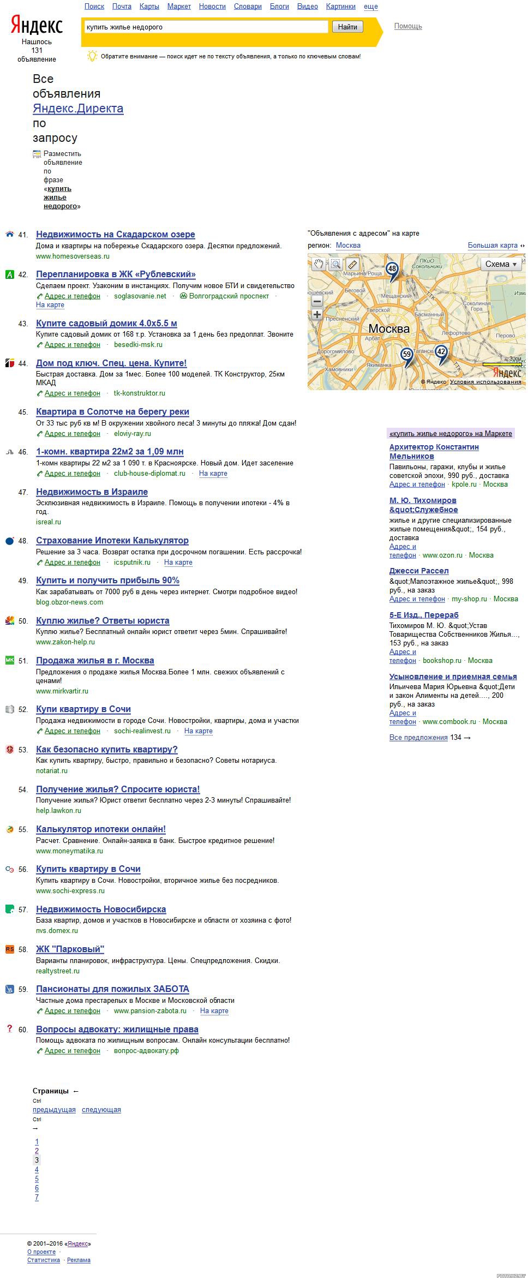Click favicon of ad 50 Куплю жилье

pos(9,621)
